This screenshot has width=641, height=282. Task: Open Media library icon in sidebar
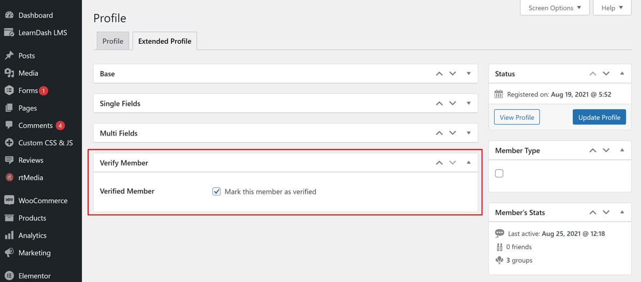click(x=9, y=73)
